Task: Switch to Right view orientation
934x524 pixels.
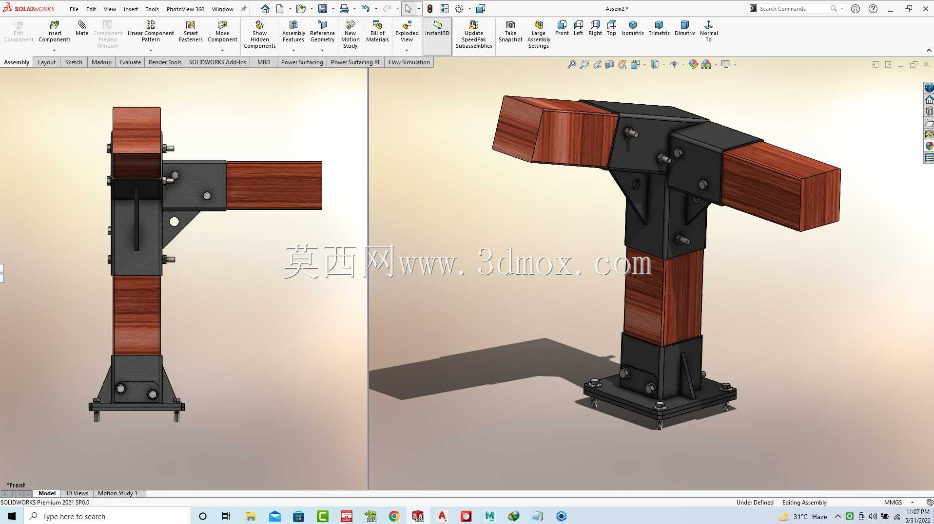Action: tap(595, 28)
